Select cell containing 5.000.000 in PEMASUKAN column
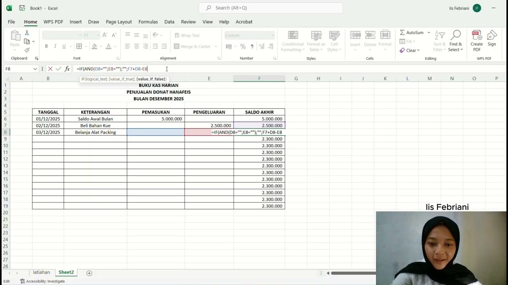The height and width of the screenshot is (285, 508). (156, 119)
